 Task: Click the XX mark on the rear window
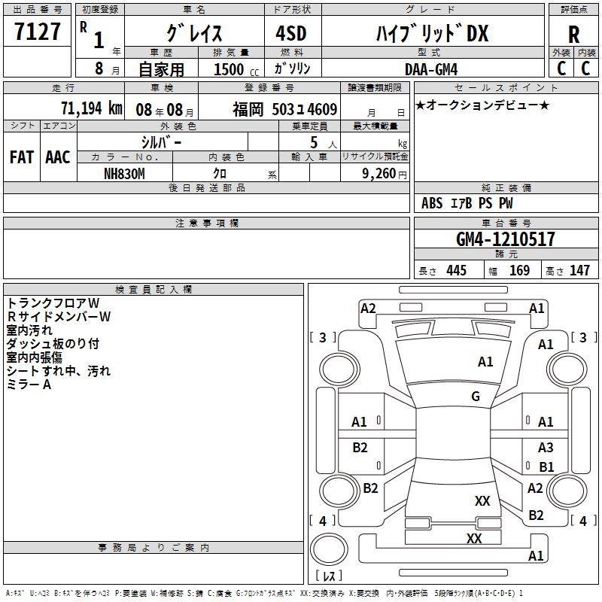[482, 501]
